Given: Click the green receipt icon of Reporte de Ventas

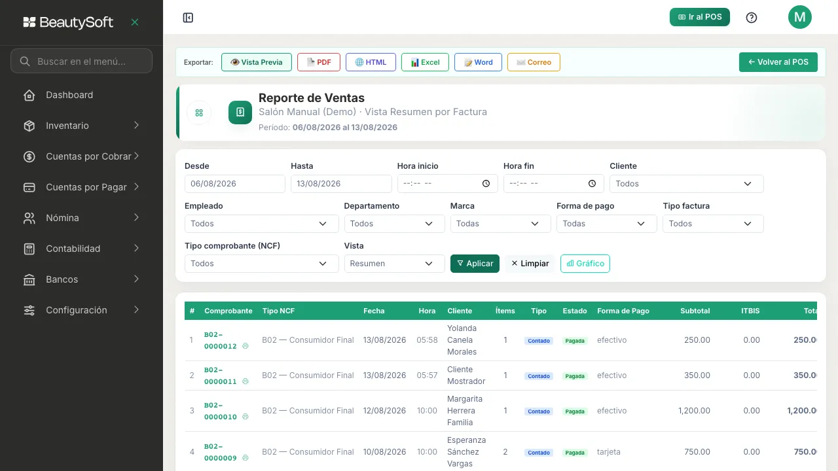Looking at the screenshot, I should 240,112.
